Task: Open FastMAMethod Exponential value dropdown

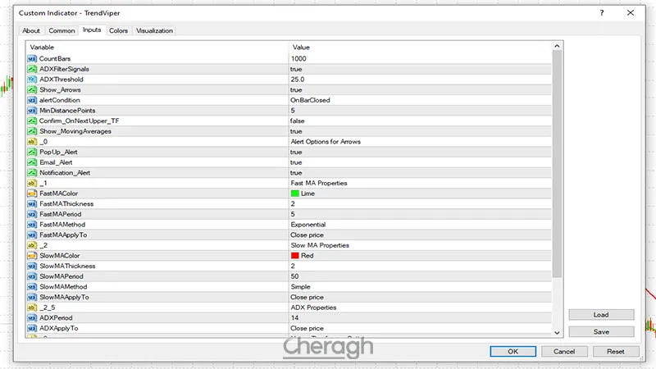Action: (x=307, y=224)
